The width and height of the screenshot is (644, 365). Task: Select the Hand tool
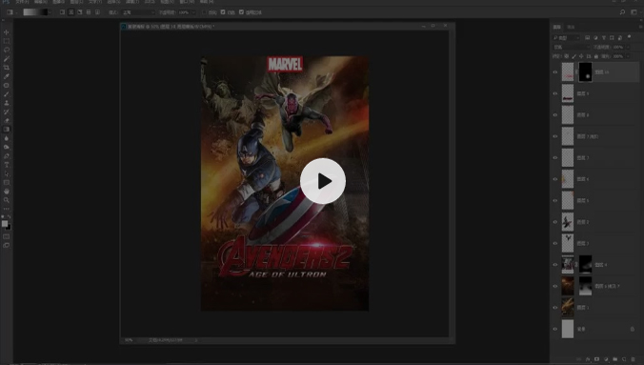tap(6, 192)
